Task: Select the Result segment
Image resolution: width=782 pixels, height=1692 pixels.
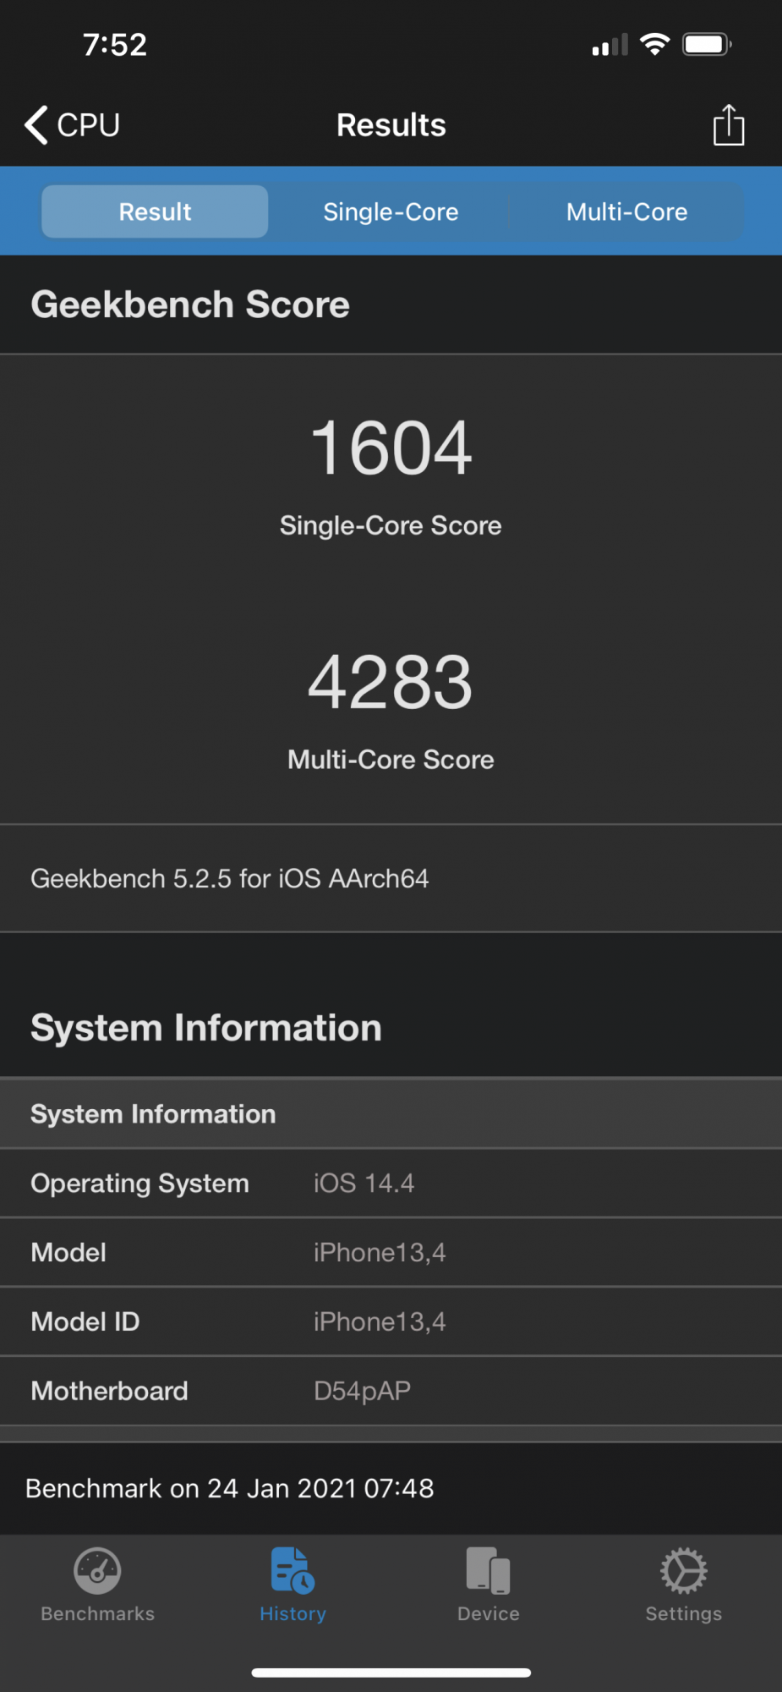Action: tap(155, 211)
